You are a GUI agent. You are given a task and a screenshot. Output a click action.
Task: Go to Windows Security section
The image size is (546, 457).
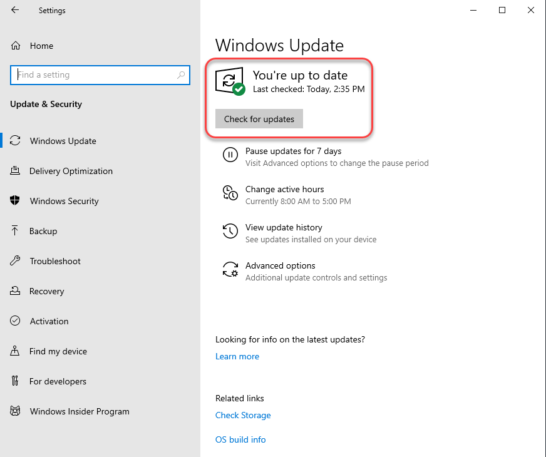coord(64,201)
